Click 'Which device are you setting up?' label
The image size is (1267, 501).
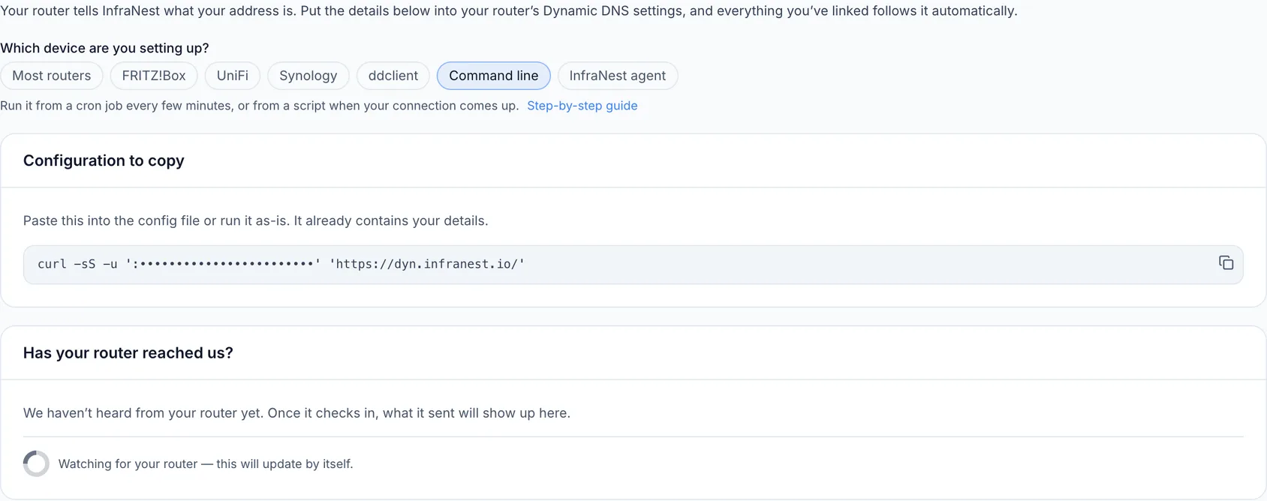click(x=104, y=48)
